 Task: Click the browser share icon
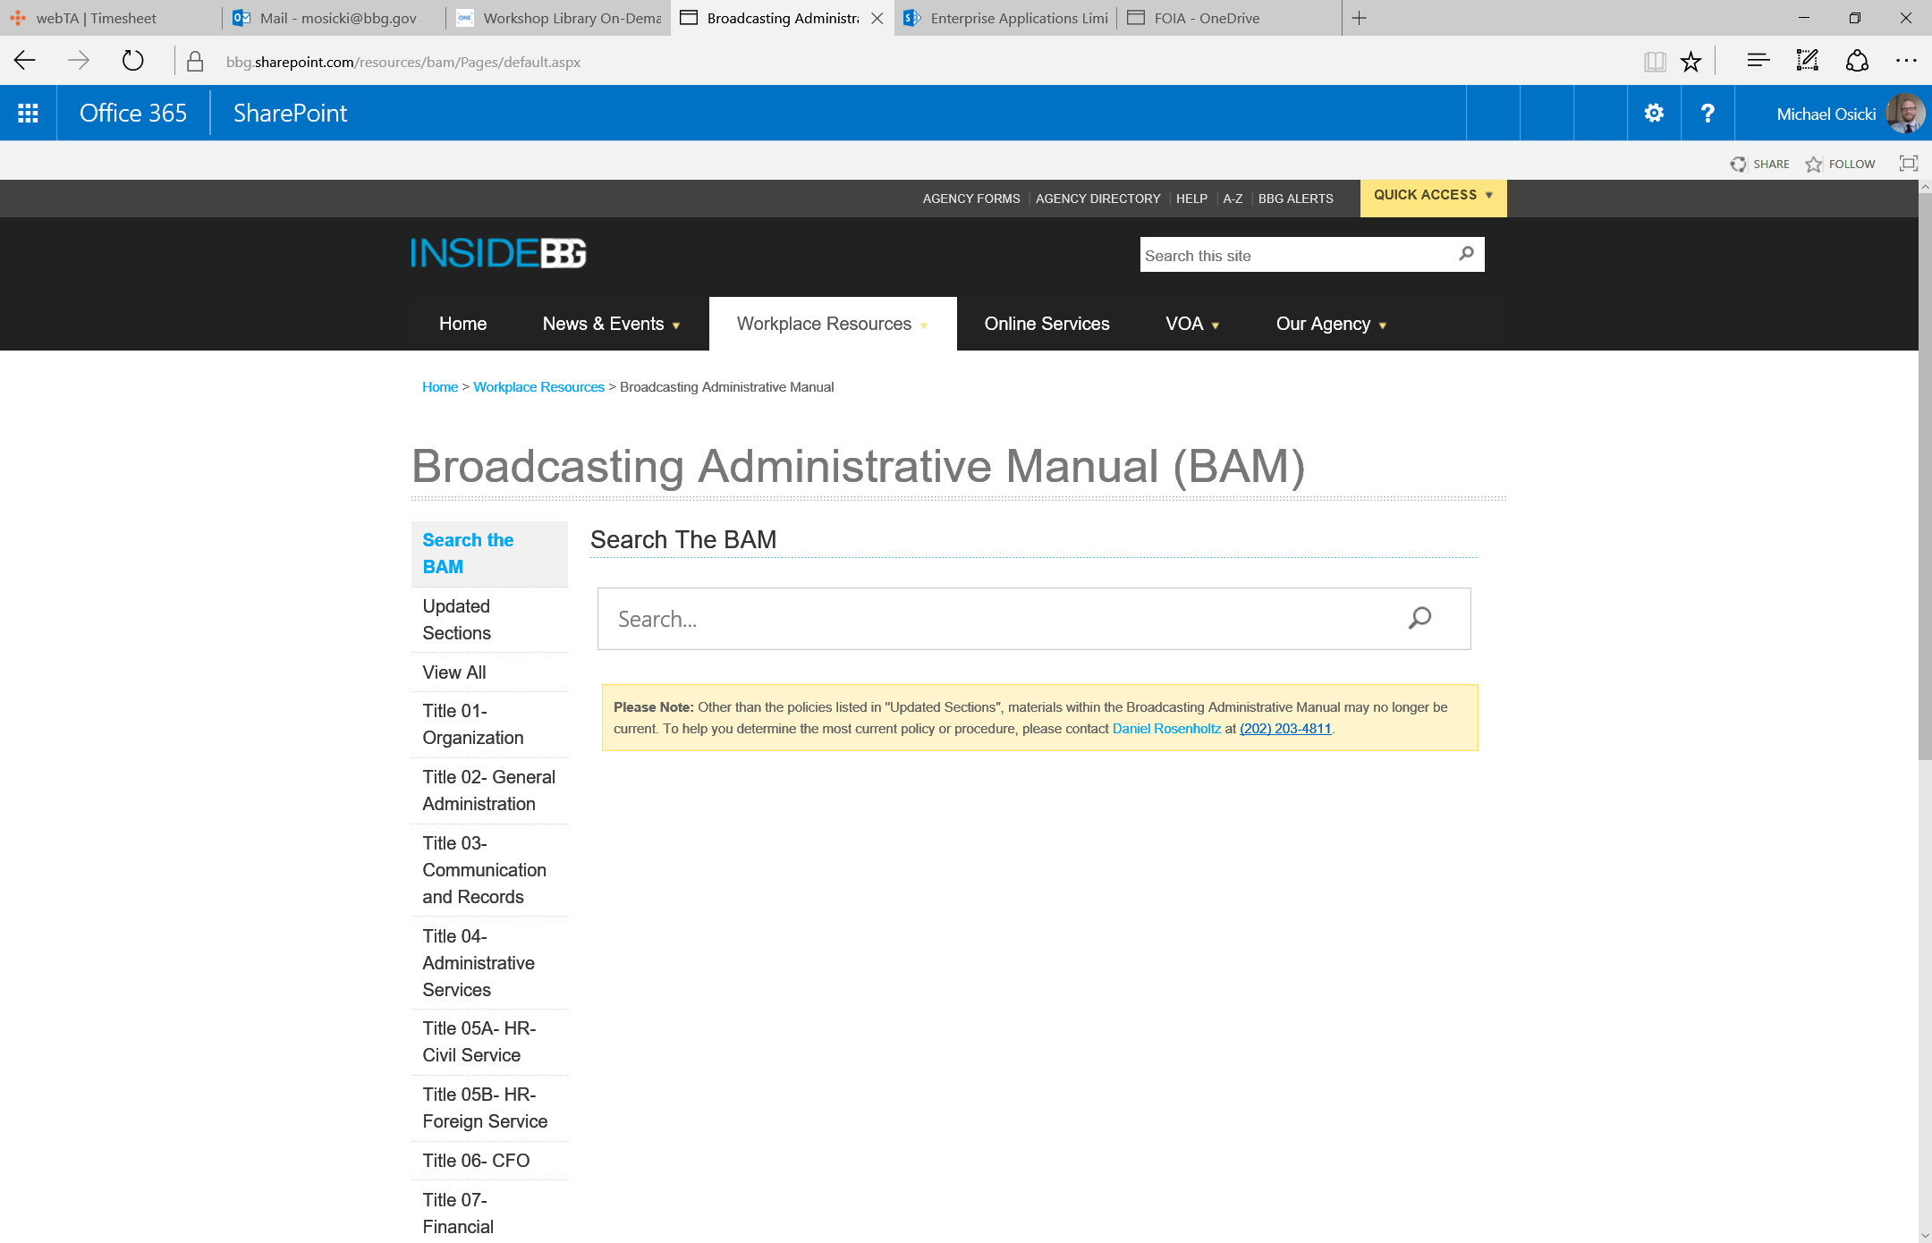(x=1857, y=61)
